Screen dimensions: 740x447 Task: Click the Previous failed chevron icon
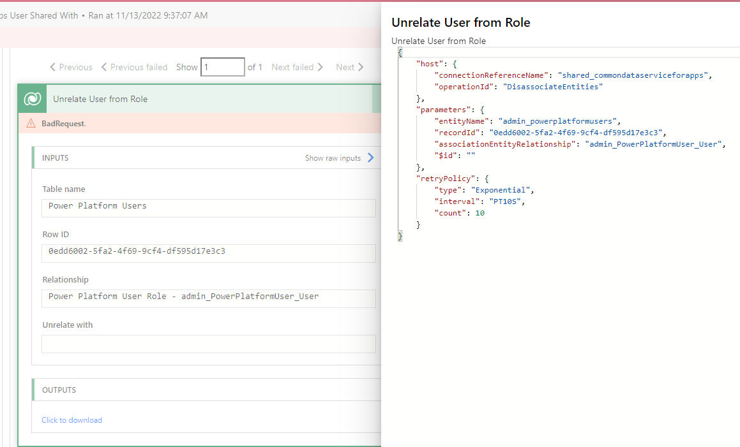[x=103, y=67]
